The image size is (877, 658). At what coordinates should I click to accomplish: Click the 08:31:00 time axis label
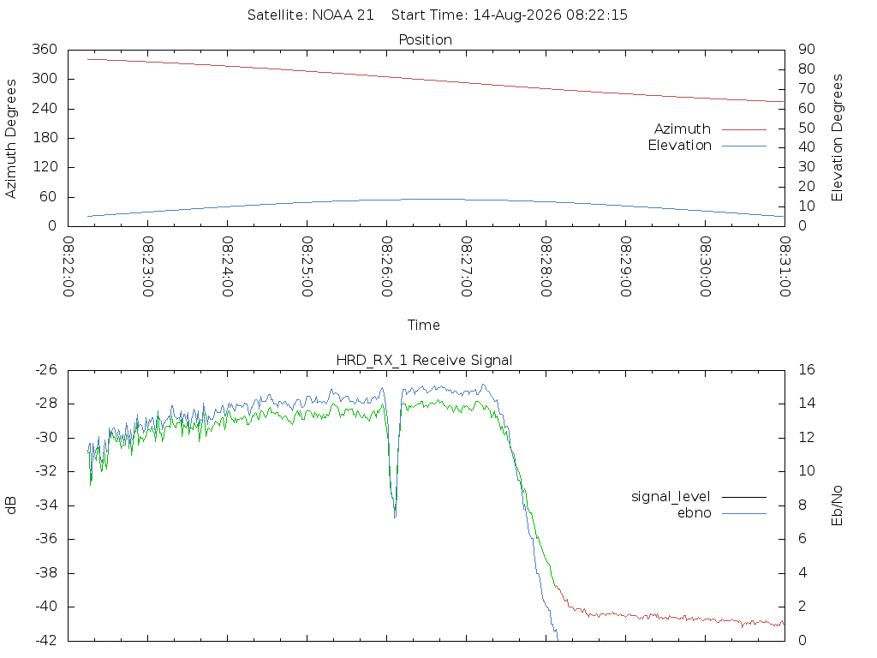(x=785, y=266)
